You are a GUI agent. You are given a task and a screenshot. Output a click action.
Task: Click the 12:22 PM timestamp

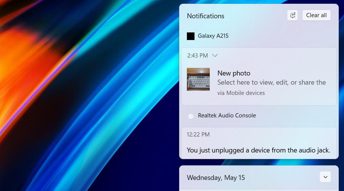click(198, 135)
